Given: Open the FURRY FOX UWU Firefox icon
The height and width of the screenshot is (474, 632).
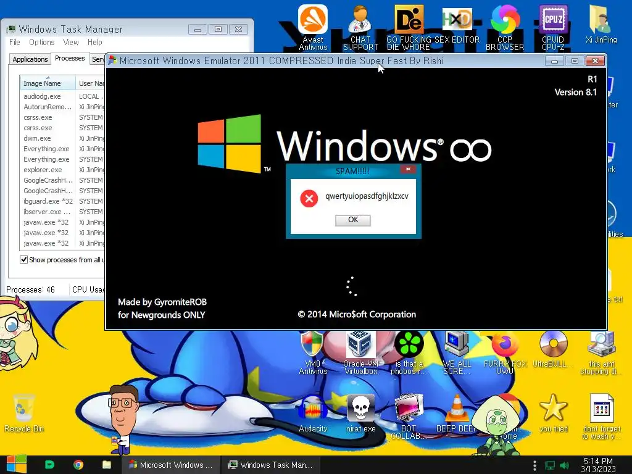Looking at the screenshot, I should [505, 352].
